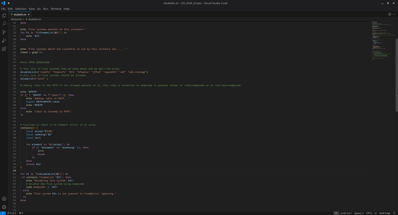Click 'echo "Disabling file system: $fs"' line
This screenshot has height=215, width=398.
click(50, 180)
